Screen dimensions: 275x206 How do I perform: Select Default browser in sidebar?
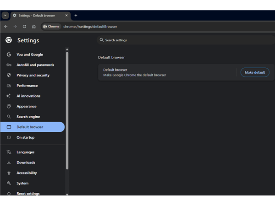point(33,127)
